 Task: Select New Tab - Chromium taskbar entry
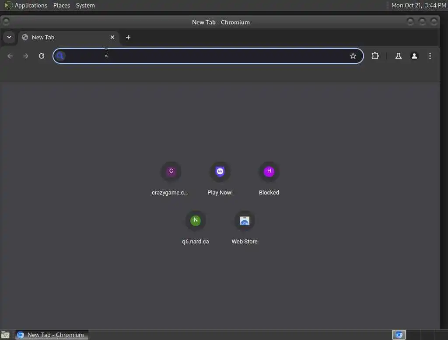point(52,335)
